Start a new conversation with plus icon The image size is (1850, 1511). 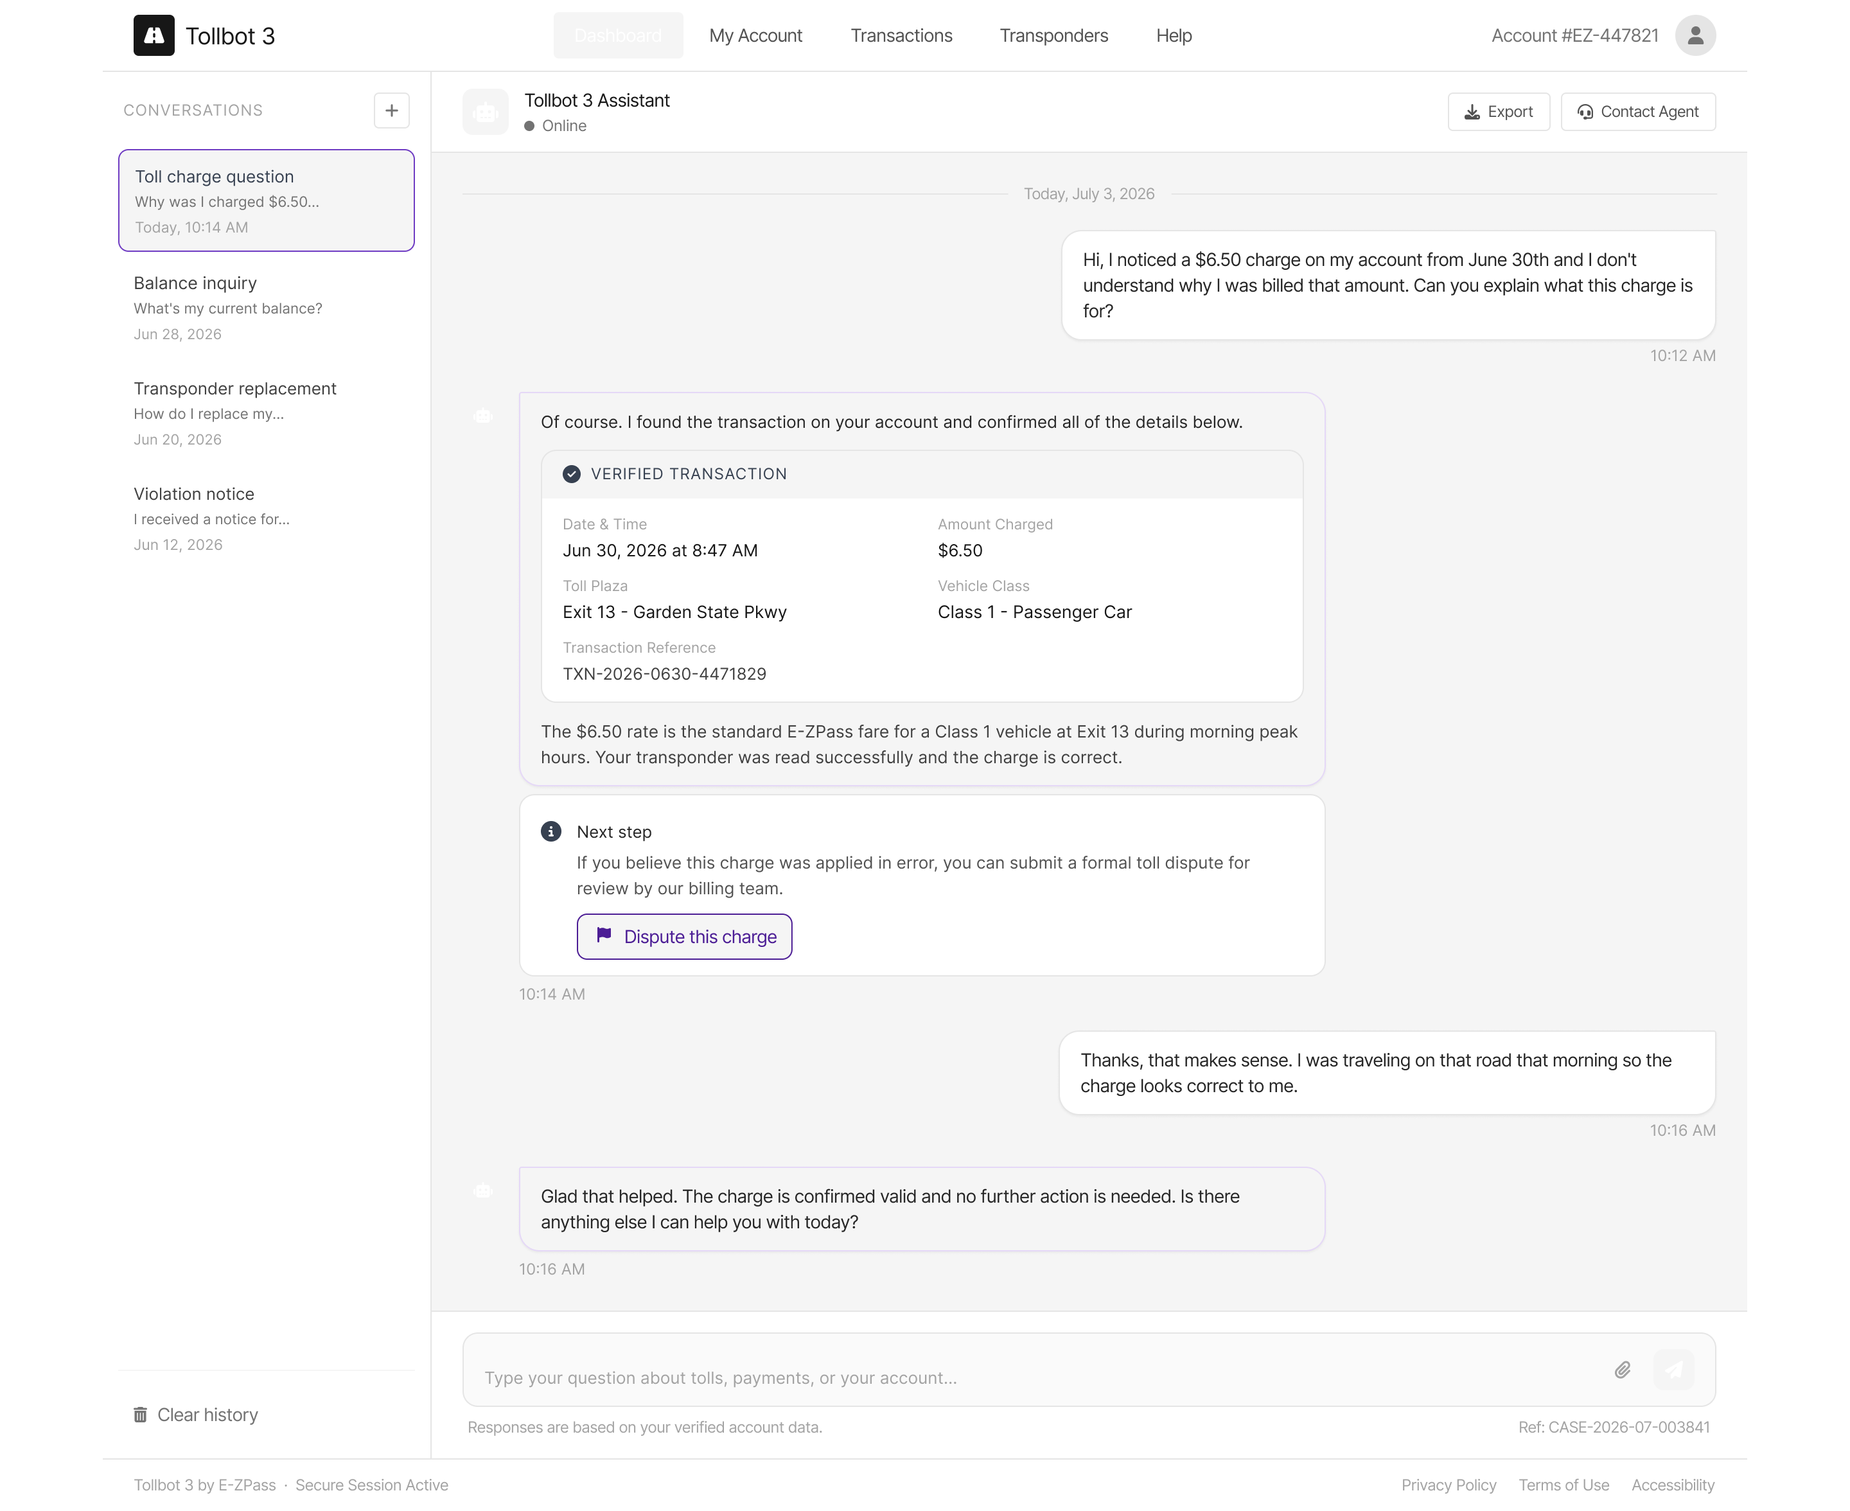click(x=392, y=110)
